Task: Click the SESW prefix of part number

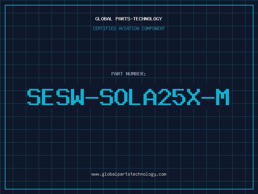Action: click(56, 97)
